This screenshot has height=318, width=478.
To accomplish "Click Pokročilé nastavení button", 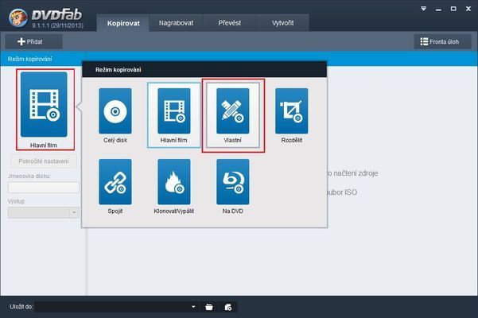I will (x=44, y=161).
